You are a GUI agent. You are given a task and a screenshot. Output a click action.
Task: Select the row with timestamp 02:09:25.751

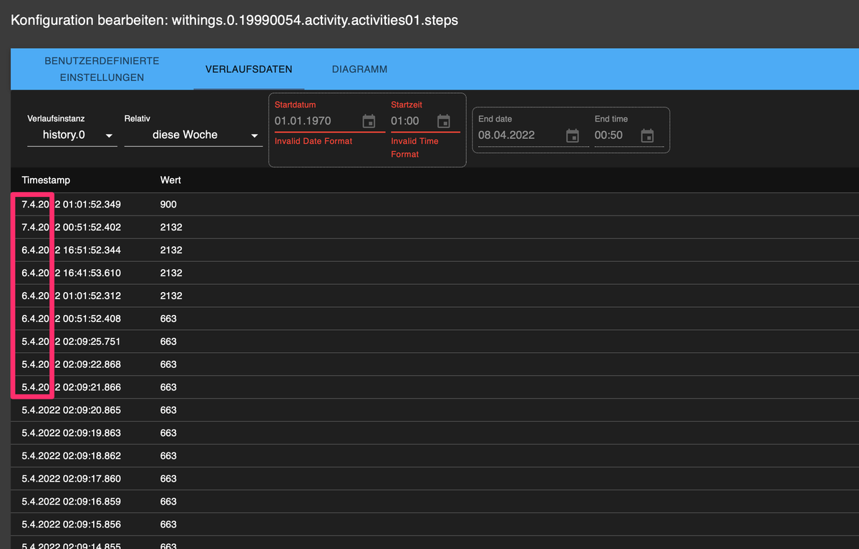pyautogui.click(x=435, y=341)
